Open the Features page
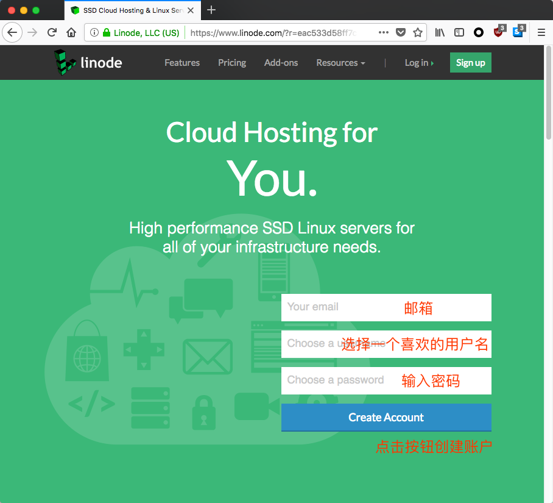The image size is (553, 503). point(182,62)
